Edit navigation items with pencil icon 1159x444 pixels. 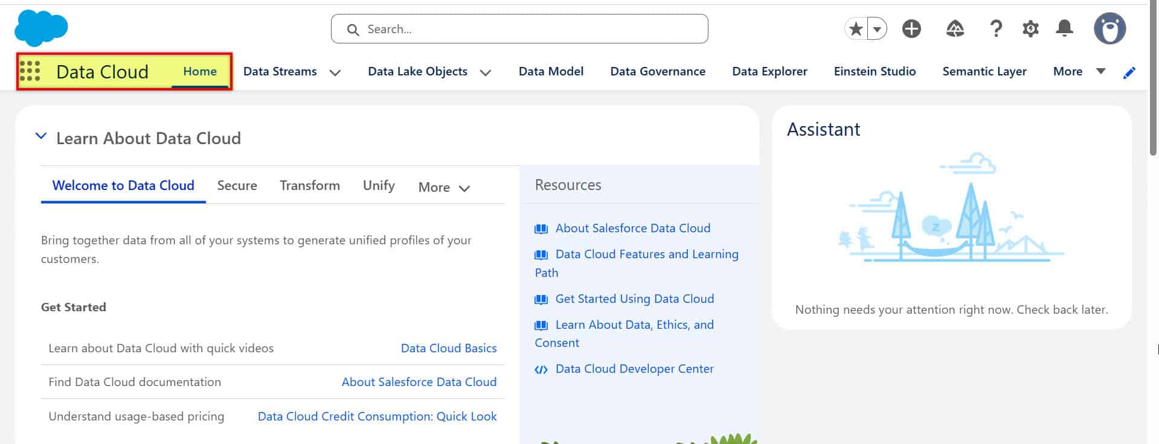1129,73
